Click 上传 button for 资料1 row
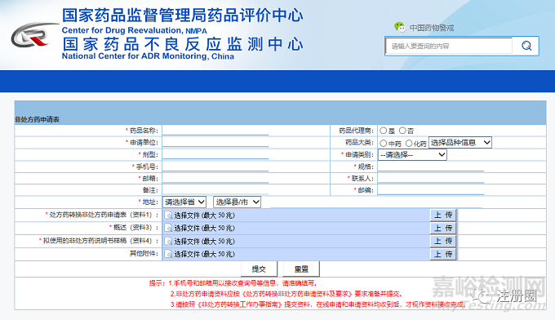The height and width of the screenshot is (320, 555). [443, 215]
